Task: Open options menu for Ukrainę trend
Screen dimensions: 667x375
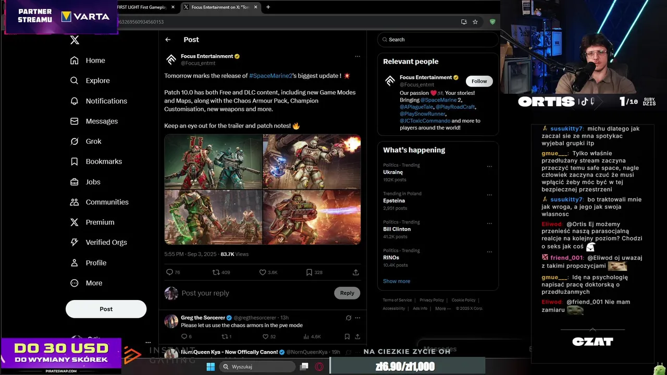Action: [489, 167]
